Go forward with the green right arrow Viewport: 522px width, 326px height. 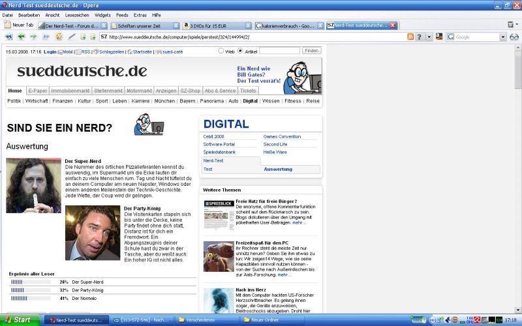click(34, 37)
